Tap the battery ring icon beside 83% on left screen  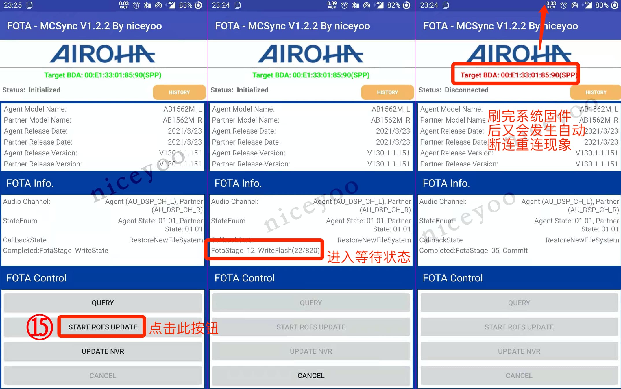[198, 5]
